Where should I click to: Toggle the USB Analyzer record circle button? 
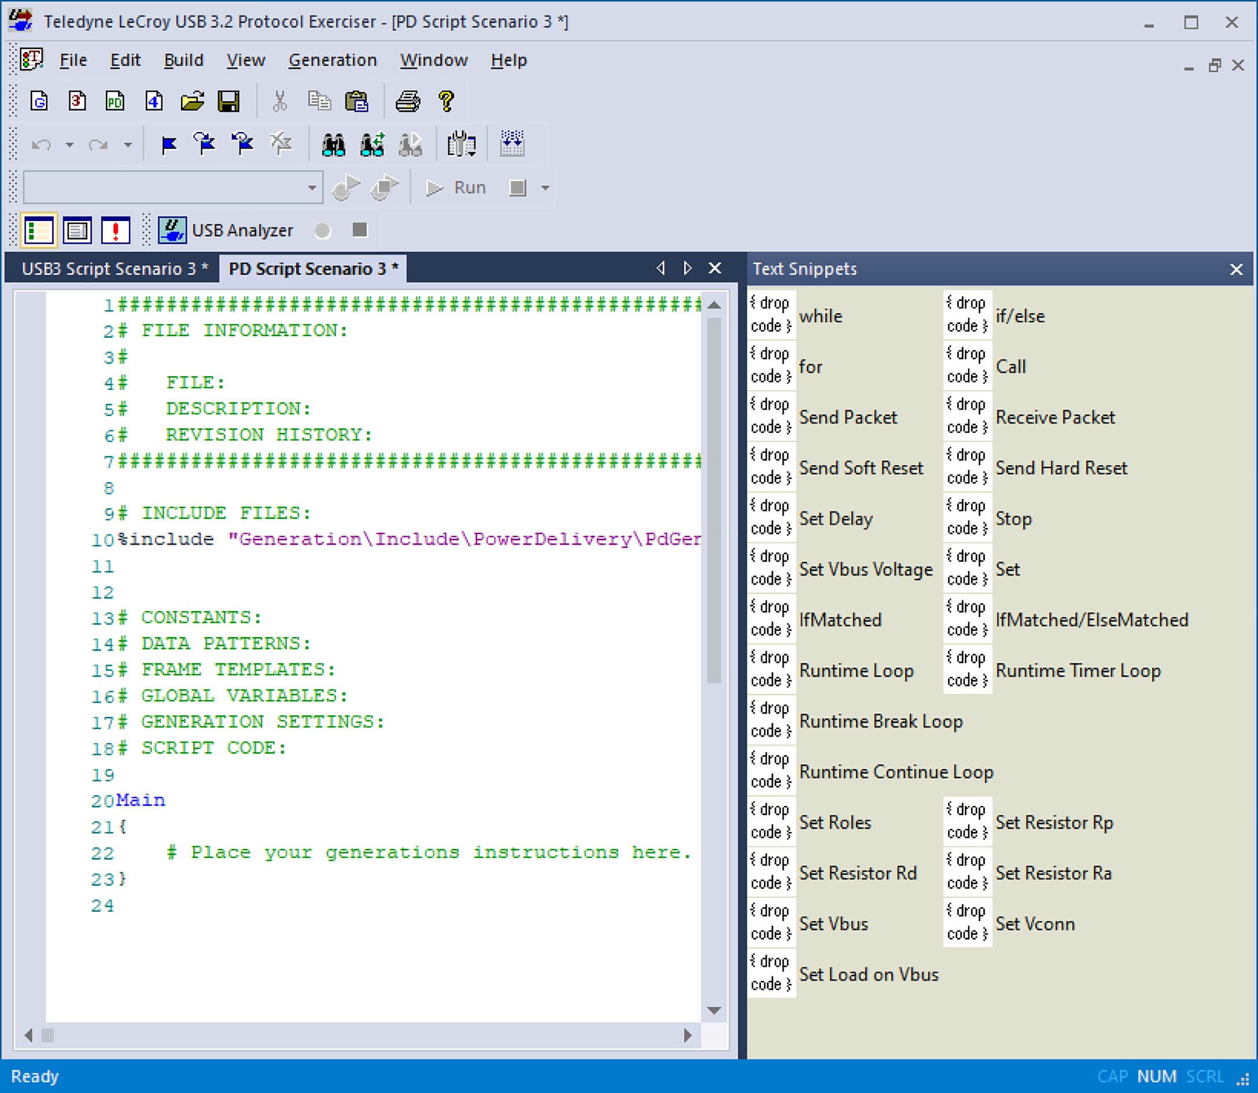(x=323, y=230)
